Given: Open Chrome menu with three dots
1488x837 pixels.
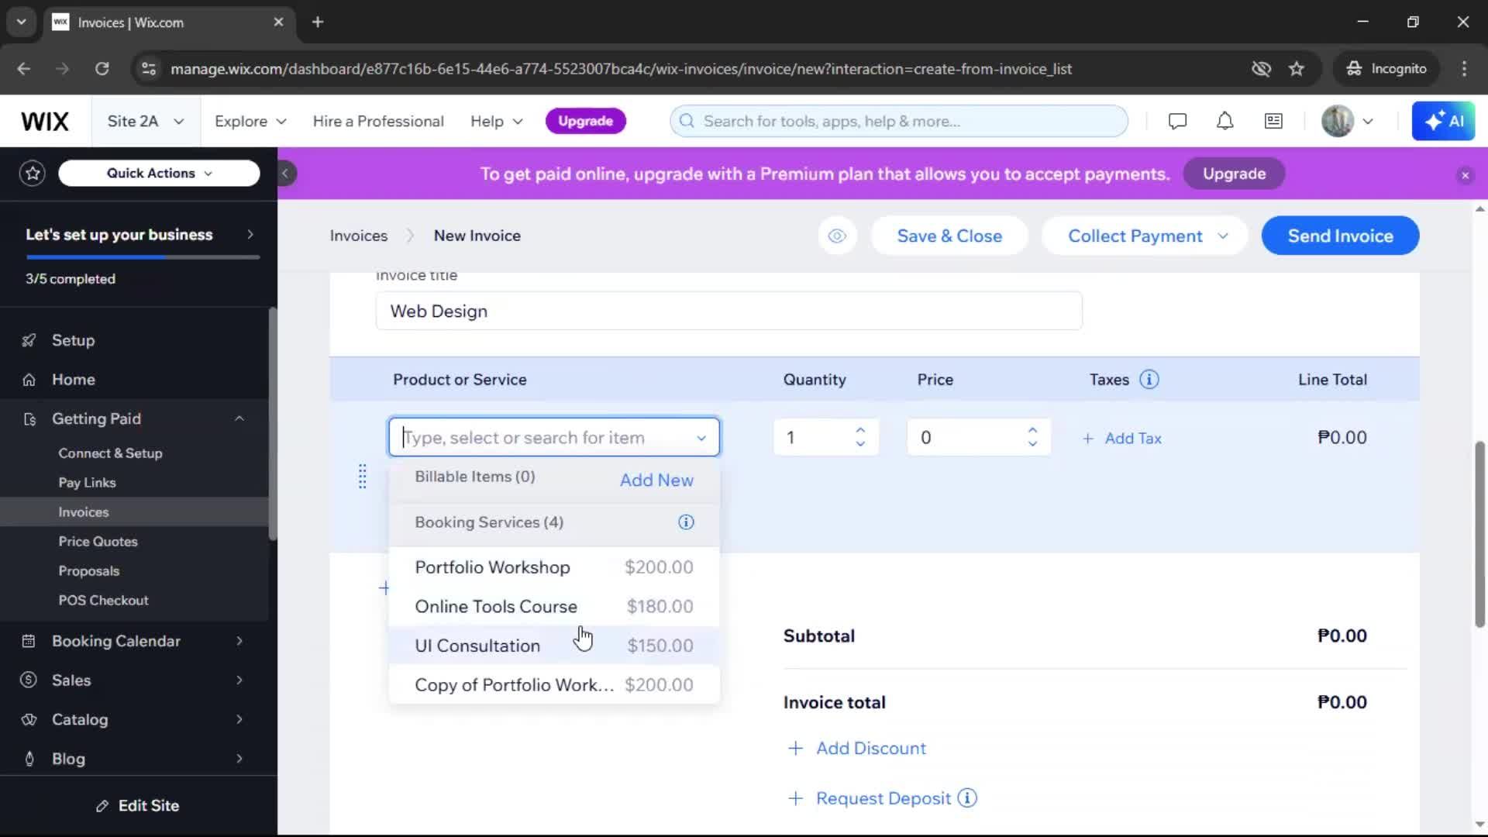Looking at the screenshot, I should click(x=1464, y=69).
